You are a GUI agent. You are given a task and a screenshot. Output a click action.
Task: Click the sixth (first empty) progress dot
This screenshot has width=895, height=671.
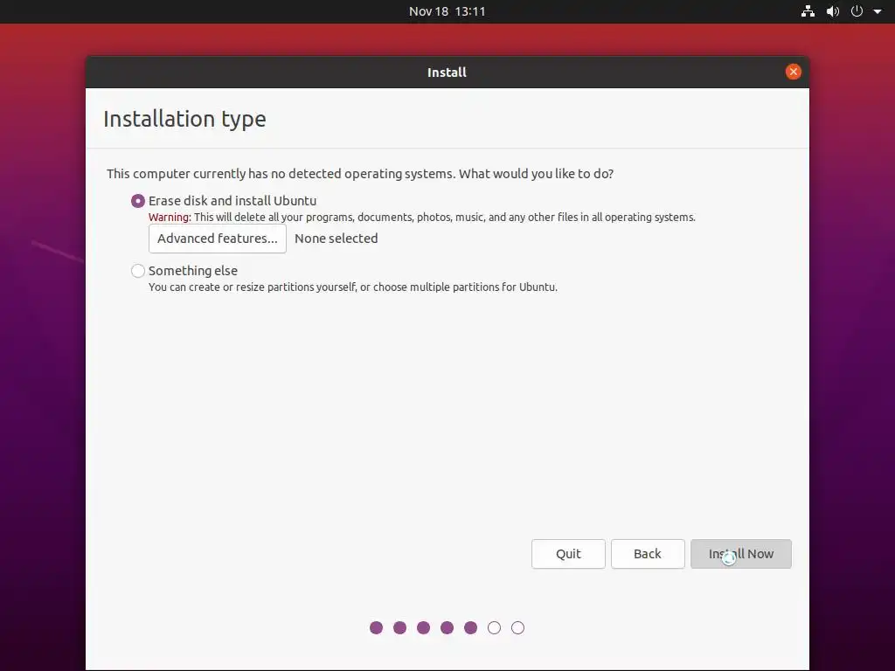pos(495,628)
